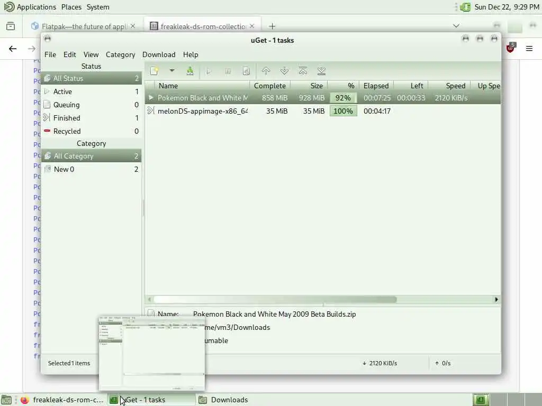Click the Pause toolbar icon
The width and height of the screenshot is (542, 406).
[x=228, y=71]
